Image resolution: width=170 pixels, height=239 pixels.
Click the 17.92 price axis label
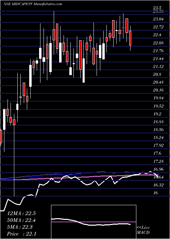159,145
